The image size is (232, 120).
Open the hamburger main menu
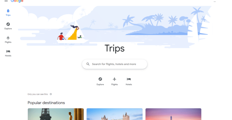coord(6,1)
